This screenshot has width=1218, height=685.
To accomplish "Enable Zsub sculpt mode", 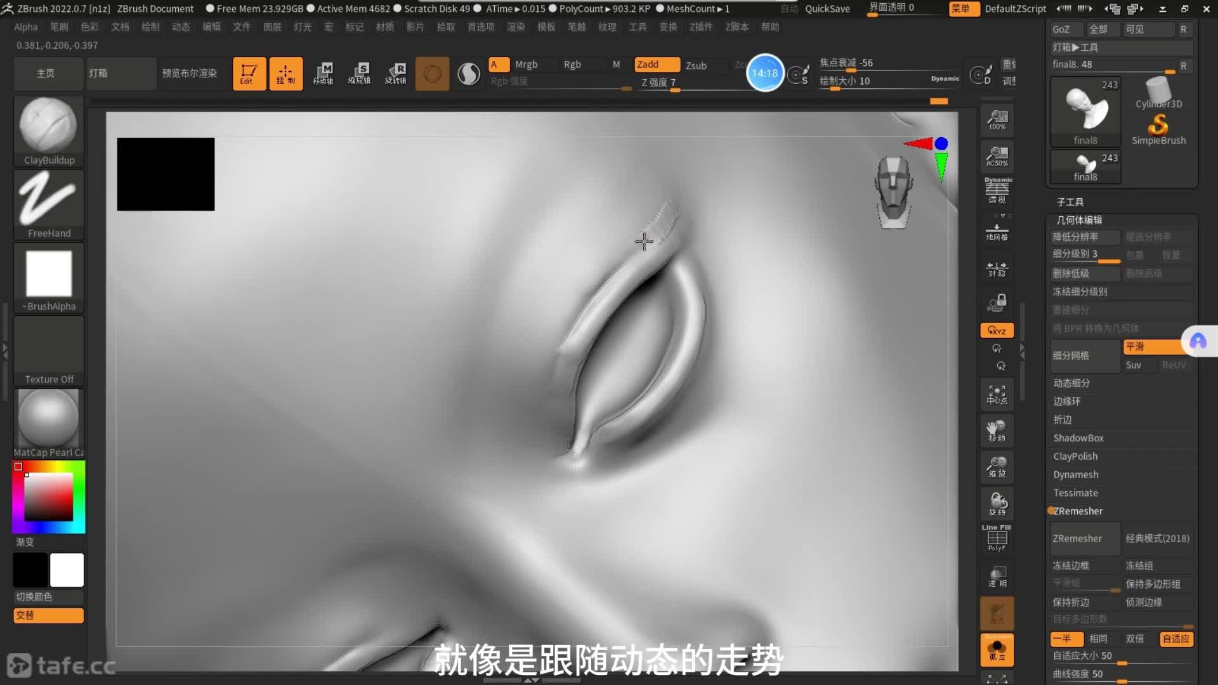I will coord(696,65).
